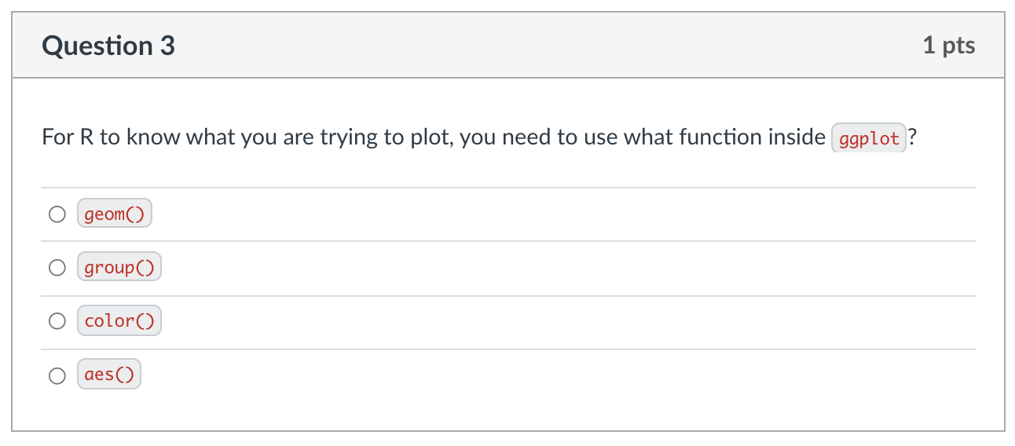Click the word "For" starting the question
The image size is (1015, 446).
click(57, 138)
